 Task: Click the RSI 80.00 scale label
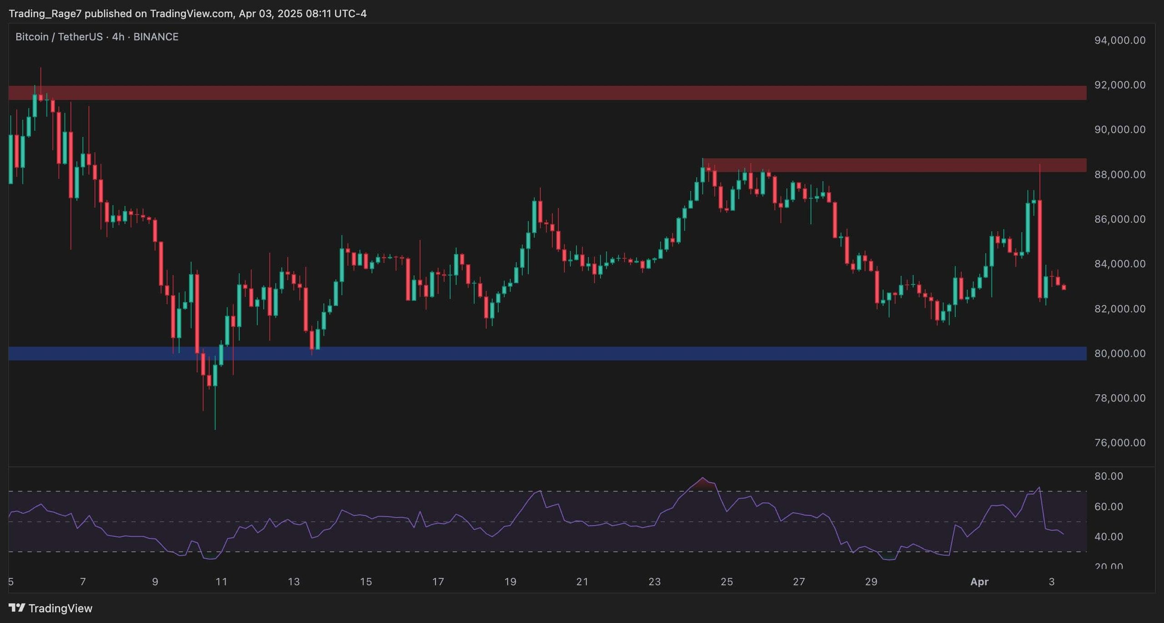pyautogui.click(x=1109, y=476)
